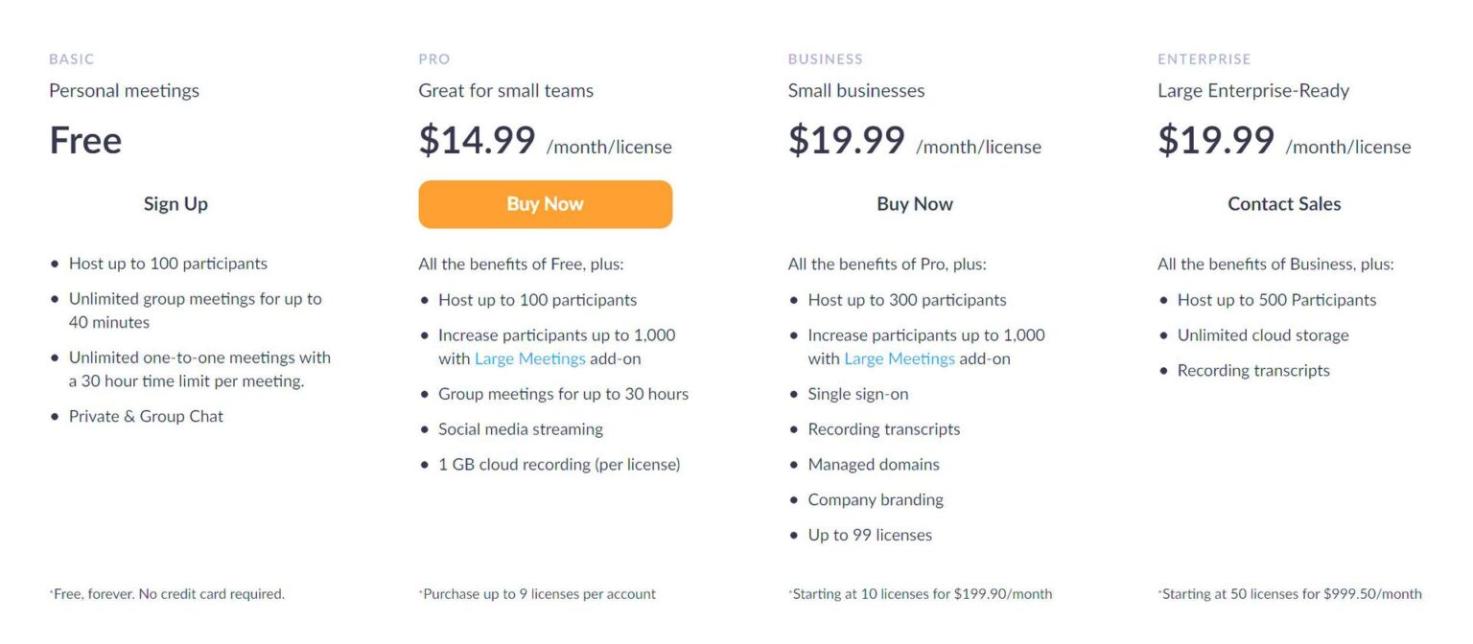Click the Personal meetings subtitle
Screen dimensions: 1473x644
pyautogui.click(x=124, y=90)
